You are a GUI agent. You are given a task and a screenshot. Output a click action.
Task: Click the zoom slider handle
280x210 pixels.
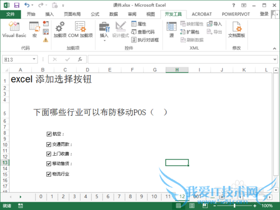point(235,206)
